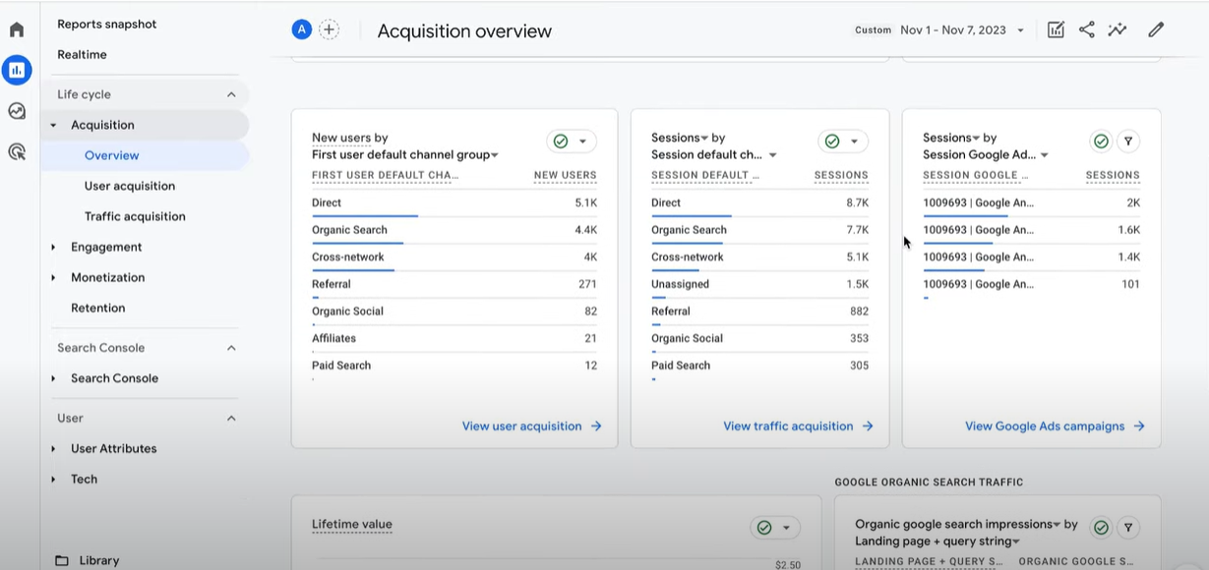Open the Home icon in left rail
Image resolution: width=1209 pixels, height=570 pixels.
click(17, 29)
